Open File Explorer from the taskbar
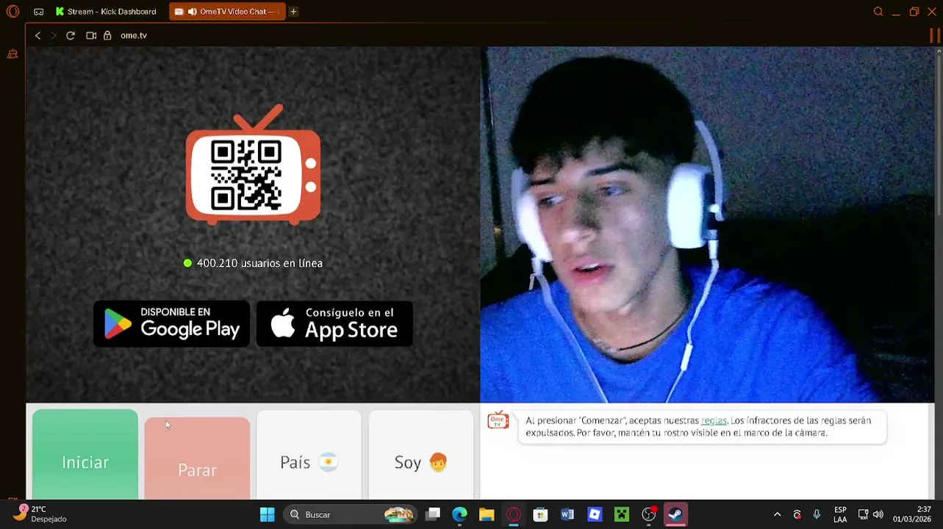The height and width of the screenshot is (529, 943). pyautogui.click(x=487, y=514)
